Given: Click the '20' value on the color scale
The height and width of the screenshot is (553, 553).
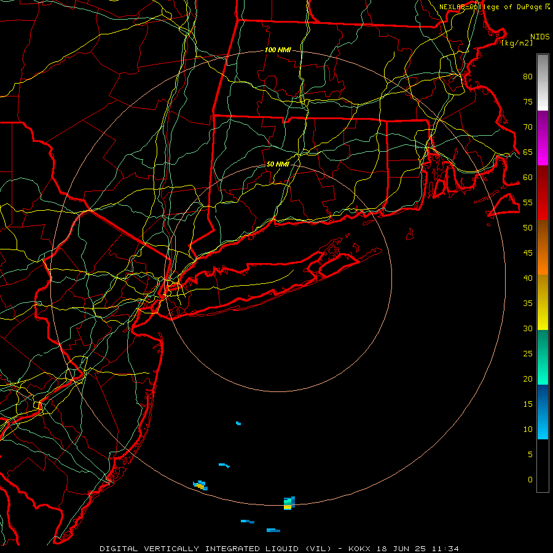Looking at the screenshot, I should pyautogui.click(x=528, y=379).
